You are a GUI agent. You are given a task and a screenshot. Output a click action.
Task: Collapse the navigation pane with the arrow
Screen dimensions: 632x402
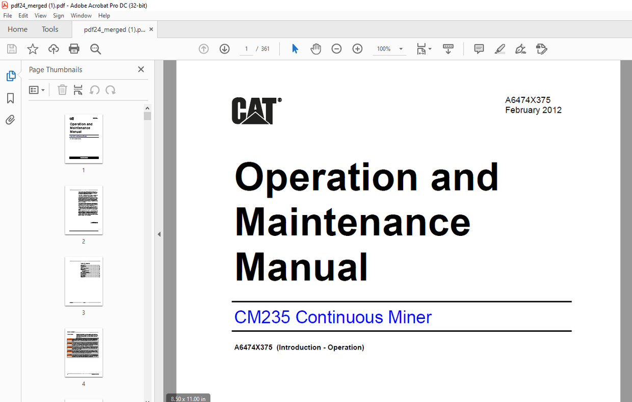tap(159, 234)
